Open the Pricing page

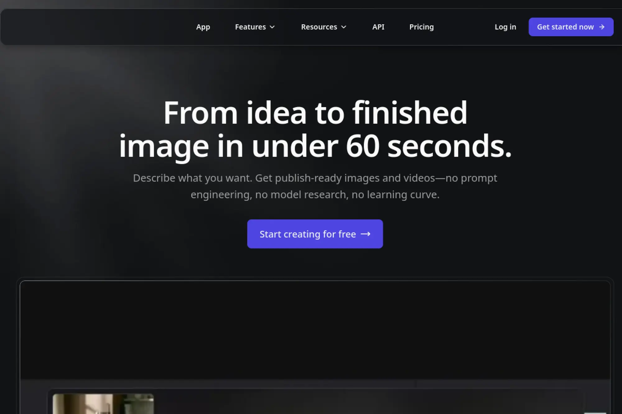tap(421, 27)
